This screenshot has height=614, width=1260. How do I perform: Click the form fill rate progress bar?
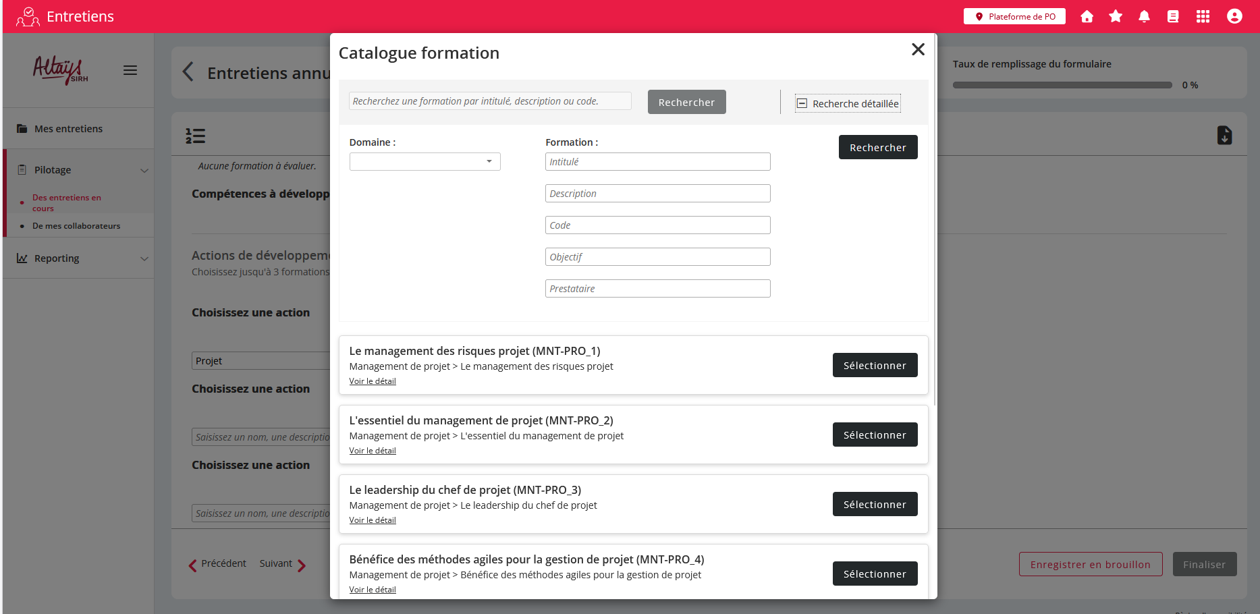[x=1062, y=85]
